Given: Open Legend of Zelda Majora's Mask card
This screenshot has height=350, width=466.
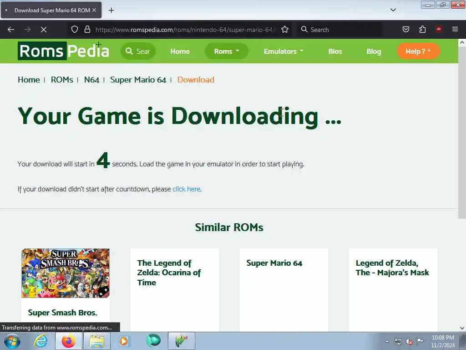Looking at the screenshot, I should [393, 289].
